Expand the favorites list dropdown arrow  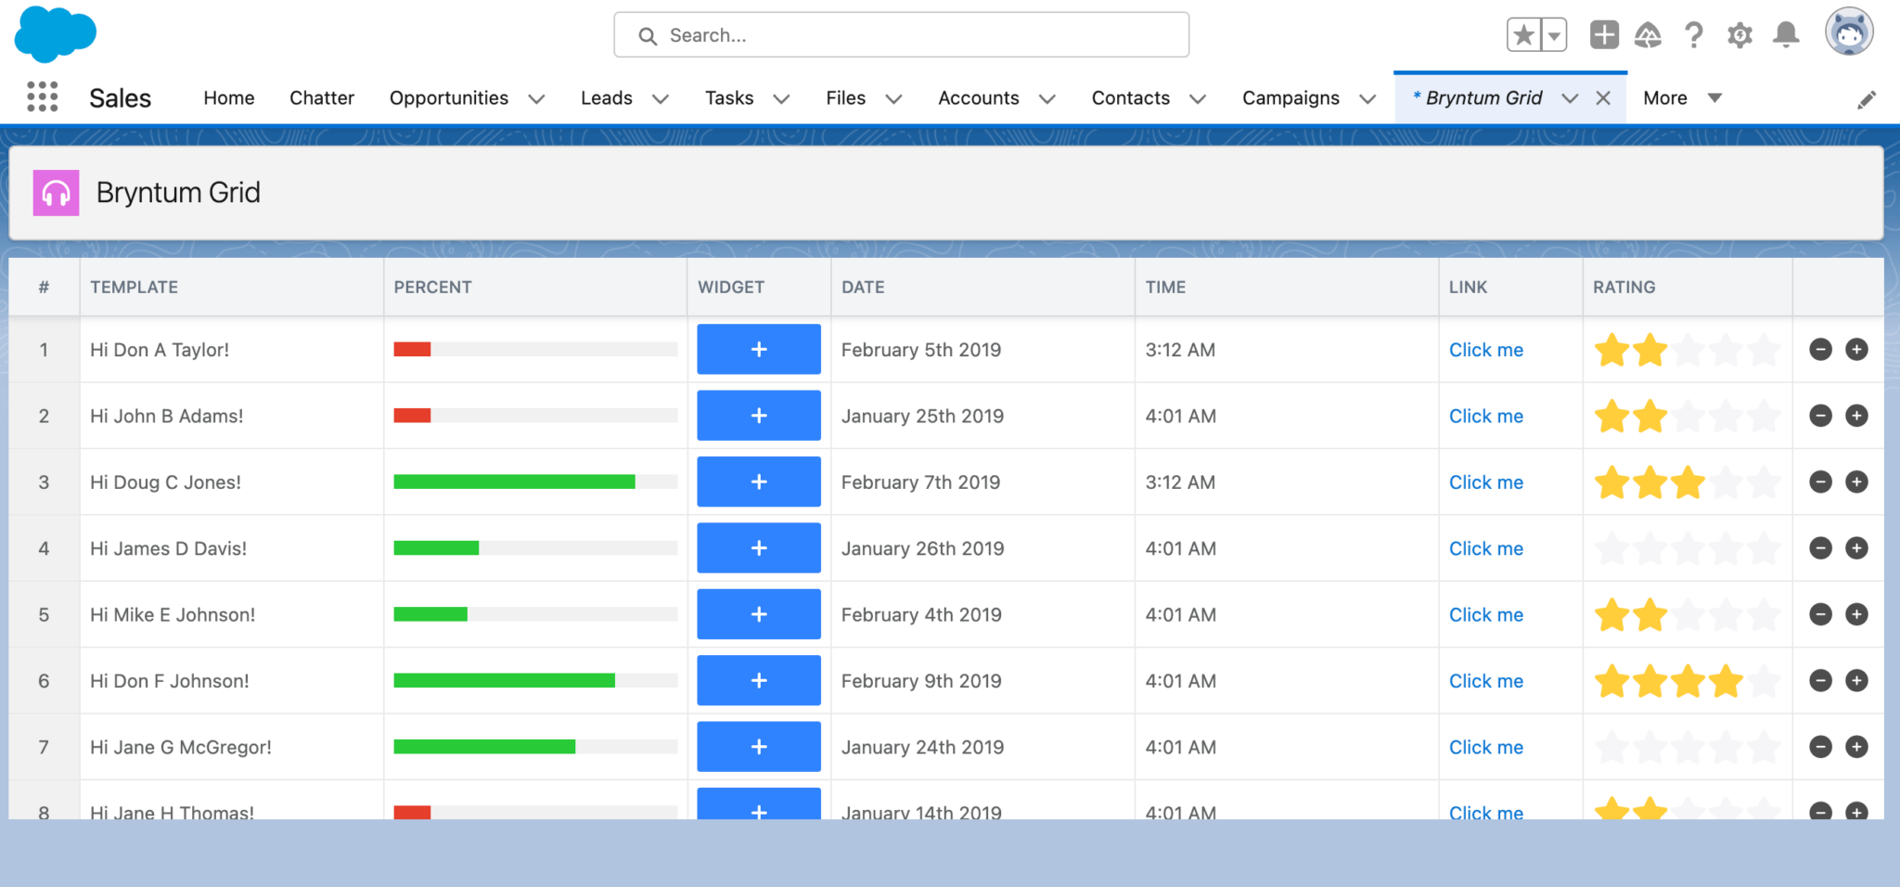pyautogui.click(x=1554, y=35)
